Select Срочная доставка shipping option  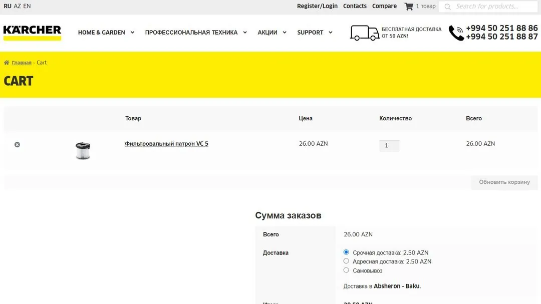pyautogui.click(x=346, y=252)
